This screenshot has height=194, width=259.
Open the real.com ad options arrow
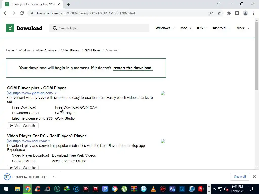(49, 141)
